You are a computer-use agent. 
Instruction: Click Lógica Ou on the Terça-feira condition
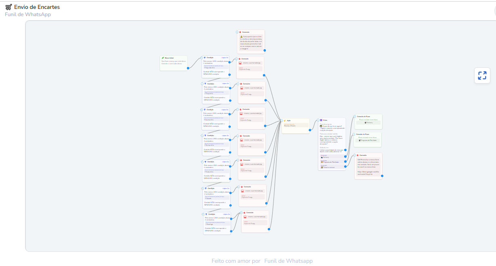pos(226,84)
